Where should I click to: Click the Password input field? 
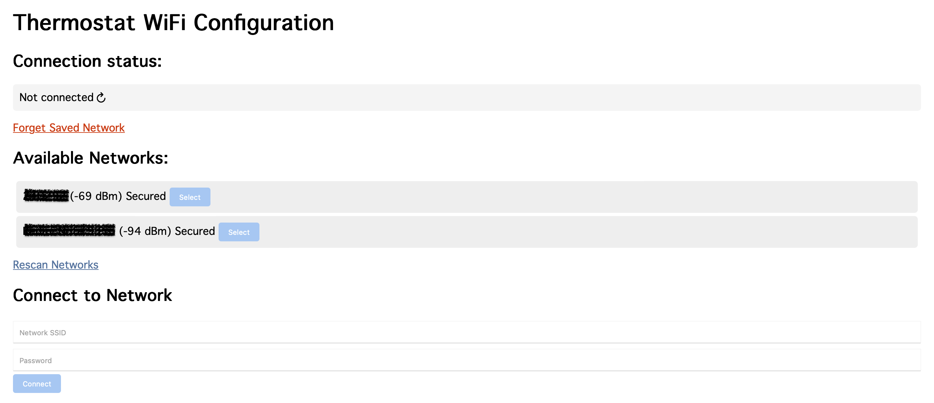tap(467, 360)
